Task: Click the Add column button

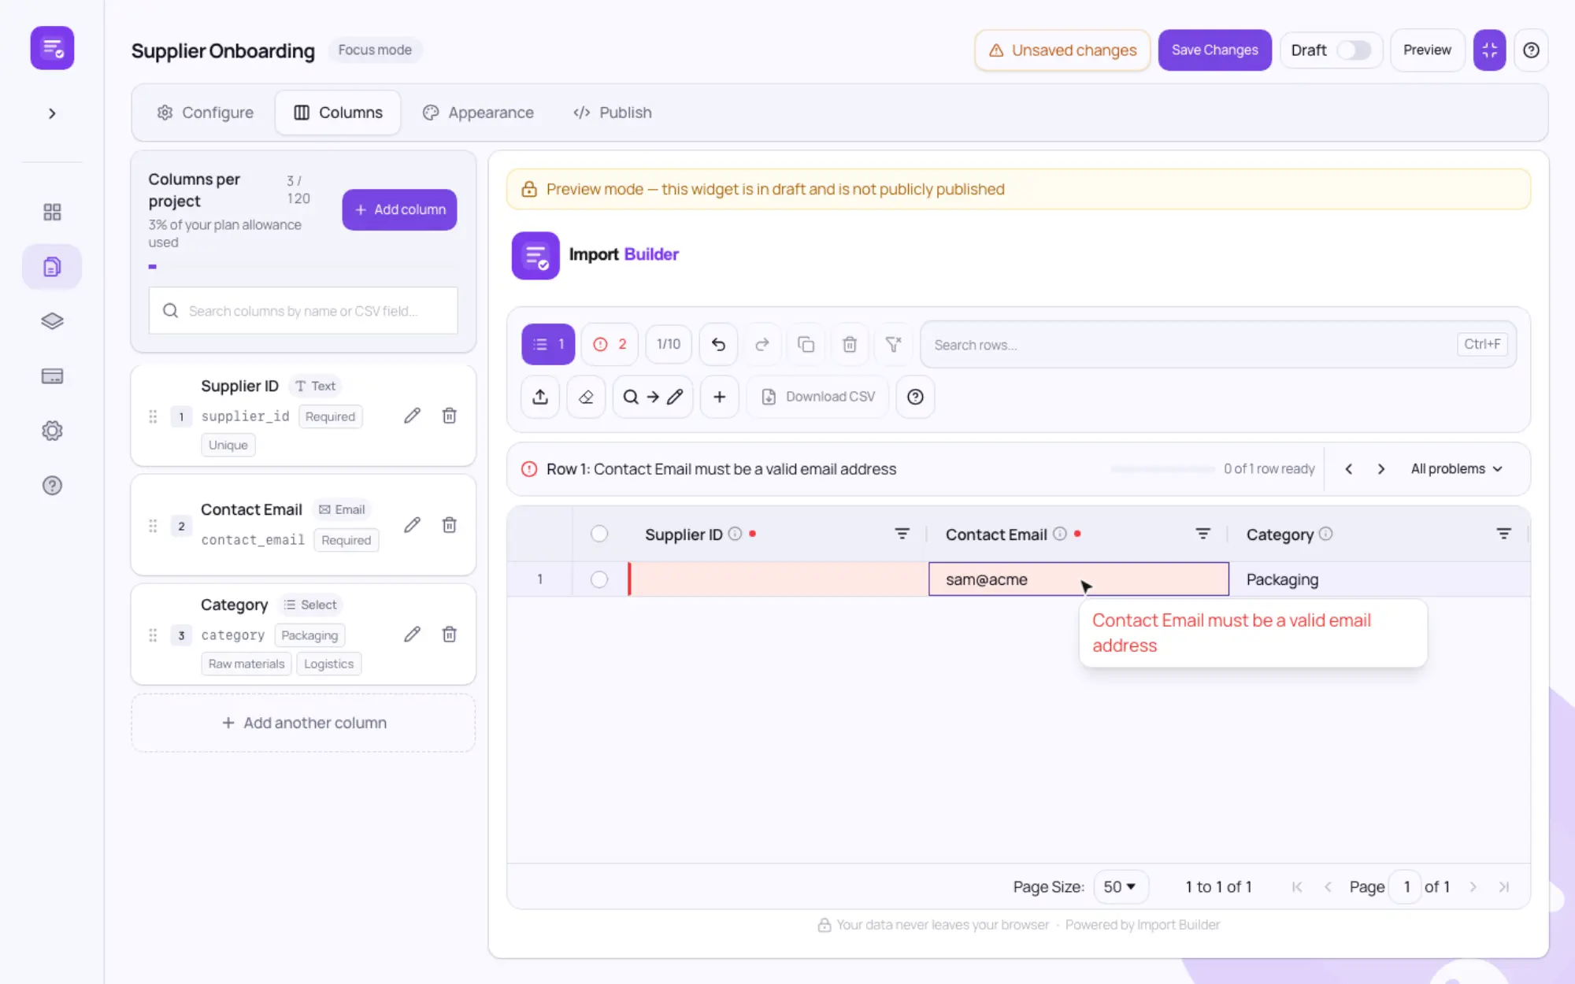Action: click(x=399, y=209)
